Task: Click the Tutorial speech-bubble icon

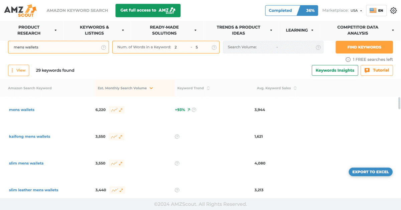Action: click(x=367, y=70)
